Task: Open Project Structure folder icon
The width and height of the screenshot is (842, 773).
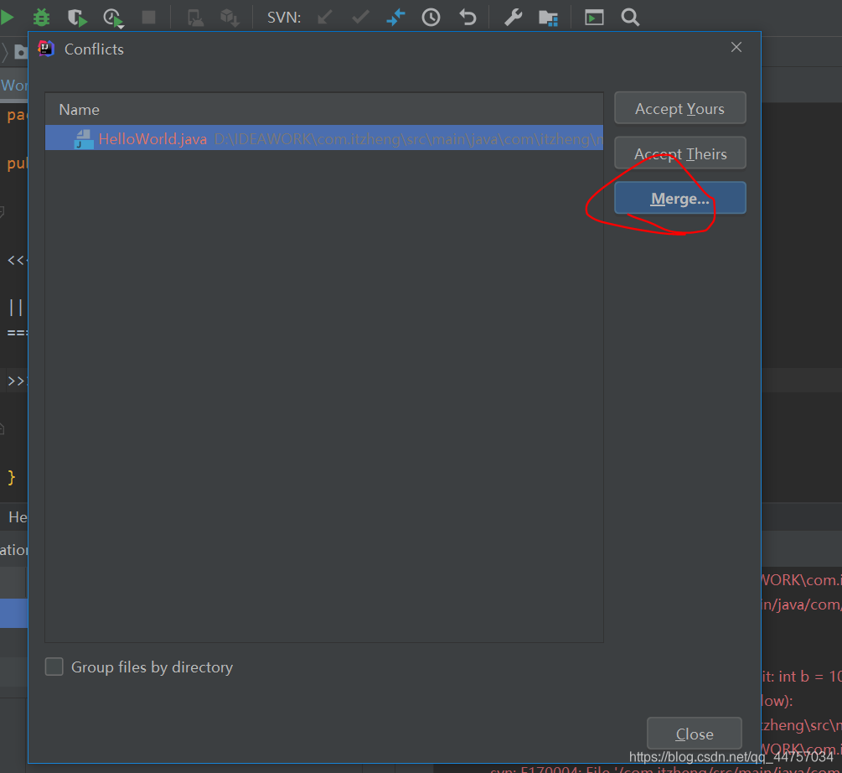Action: coord(548,17)
